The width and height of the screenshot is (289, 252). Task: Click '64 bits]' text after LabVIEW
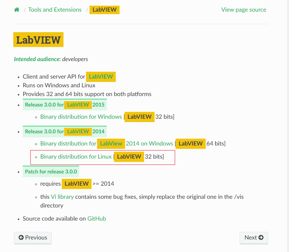click(216, 143)
